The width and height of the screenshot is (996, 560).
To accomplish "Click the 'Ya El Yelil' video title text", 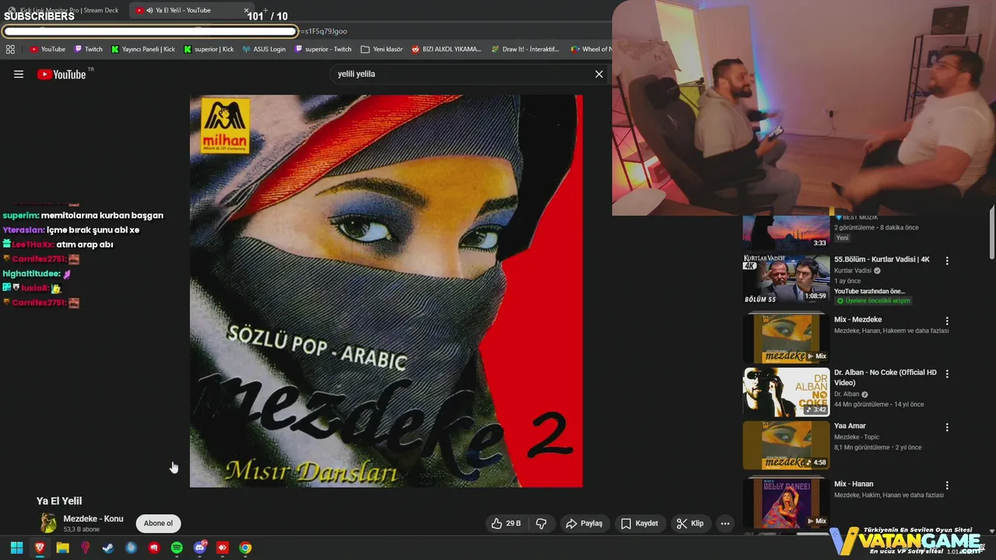I will pyautogui.click(x=59, y=501).
